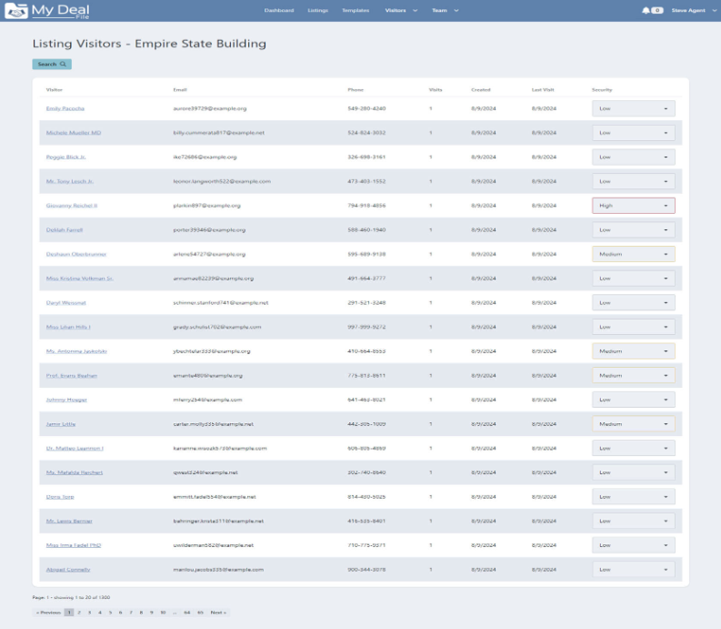Open visitor Emily Pacocha
Screen dimensions: 721x629
65,108
